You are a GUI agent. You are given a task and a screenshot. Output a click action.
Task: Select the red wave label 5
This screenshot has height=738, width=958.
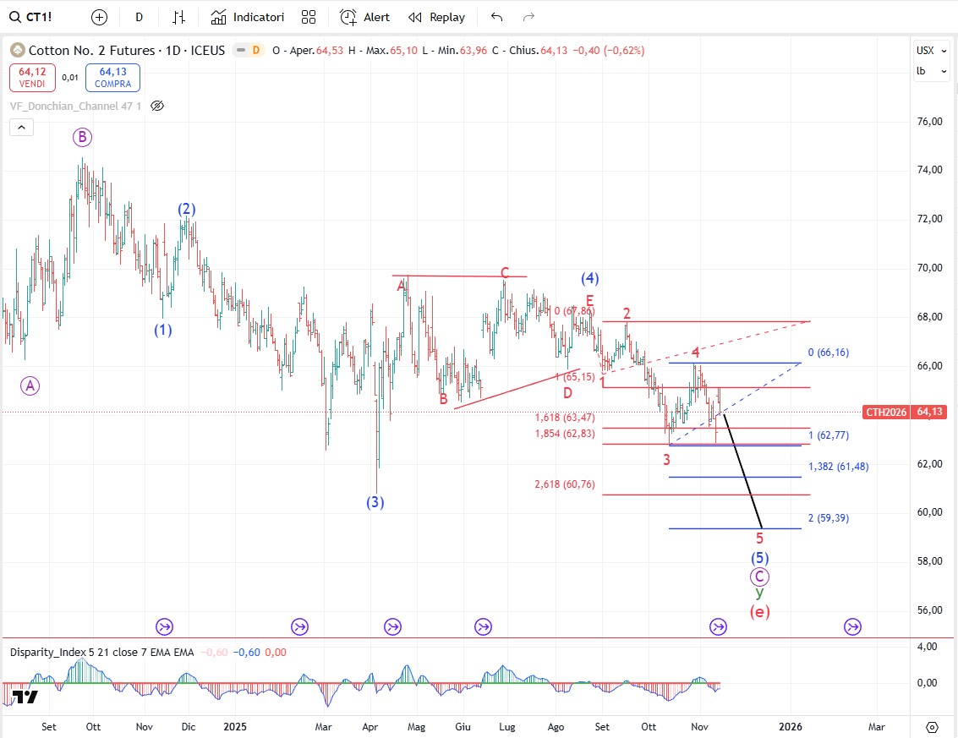(759, 538)
